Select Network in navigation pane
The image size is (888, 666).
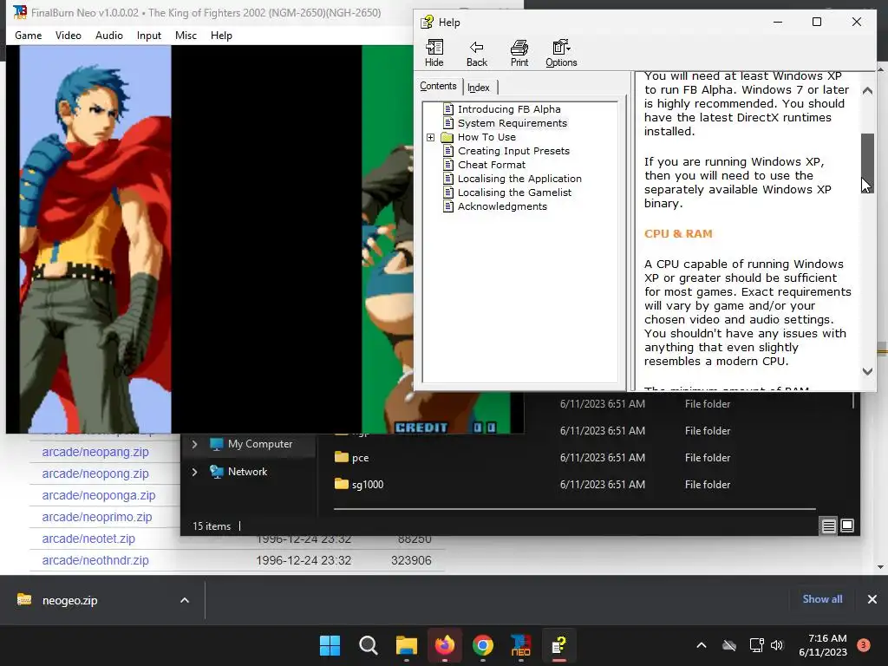pyautogui.click(x=247, y=471)
